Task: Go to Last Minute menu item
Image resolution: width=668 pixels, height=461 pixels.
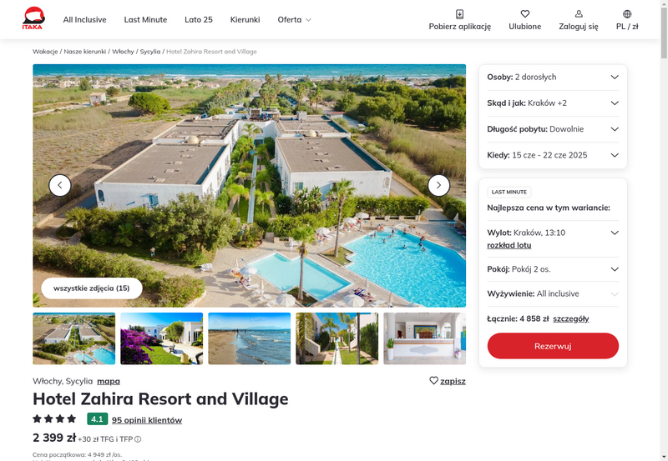Action: pyautogui.click(x=145, y=19)
